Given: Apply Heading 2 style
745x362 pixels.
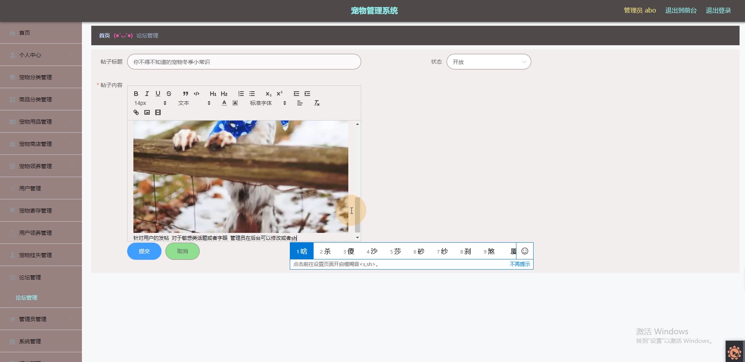Looking at the screenshot, I should coord(224,94).
